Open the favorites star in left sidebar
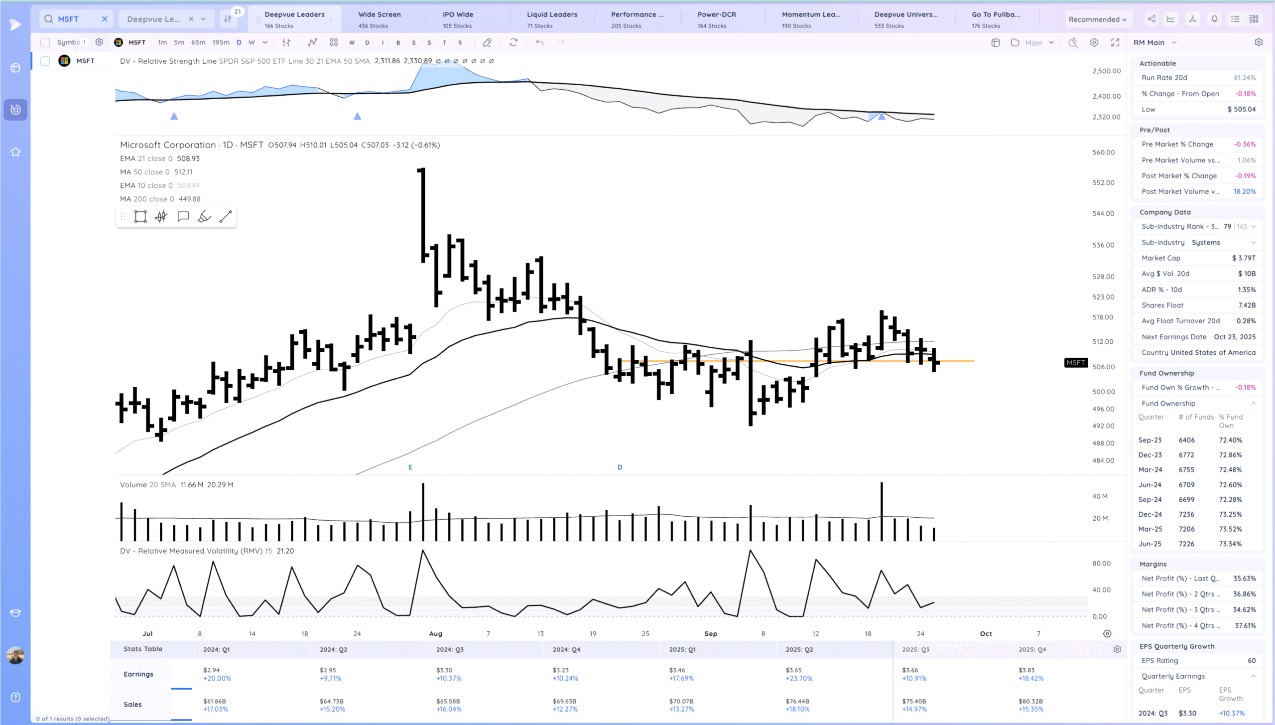 pyautogui.click(x=15, y=151)
